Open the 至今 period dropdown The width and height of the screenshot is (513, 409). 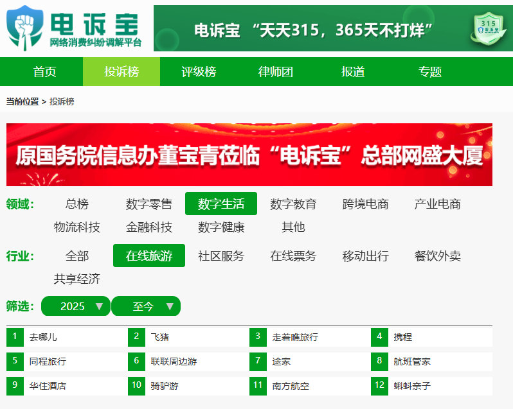click(146, 306)
